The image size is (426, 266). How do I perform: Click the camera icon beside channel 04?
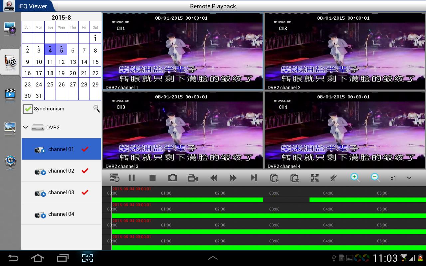click(x=40, y=215)
